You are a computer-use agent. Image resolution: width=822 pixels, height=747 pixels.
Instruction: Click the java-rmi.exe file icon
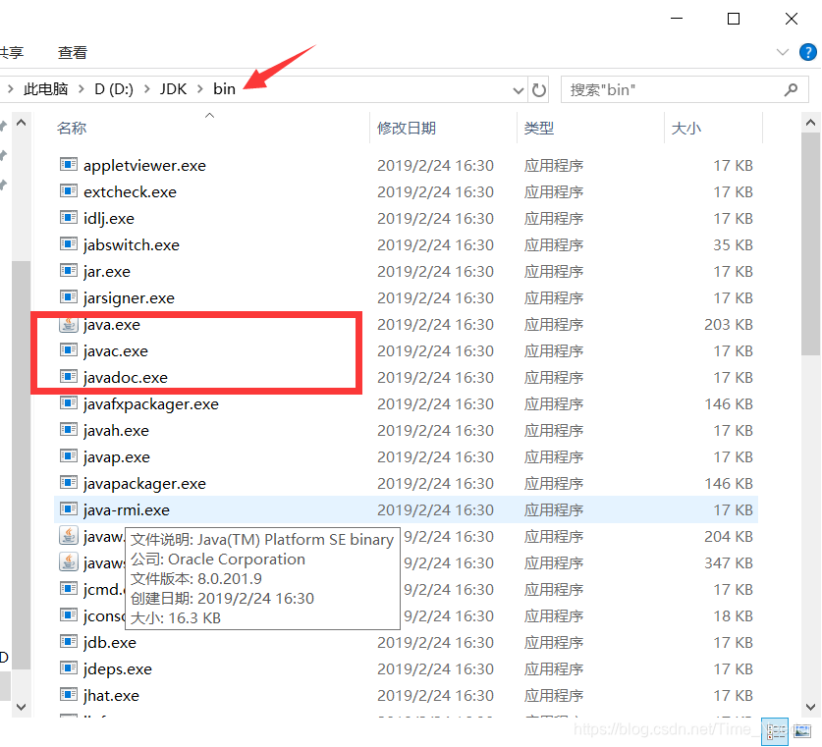point(68,509)
